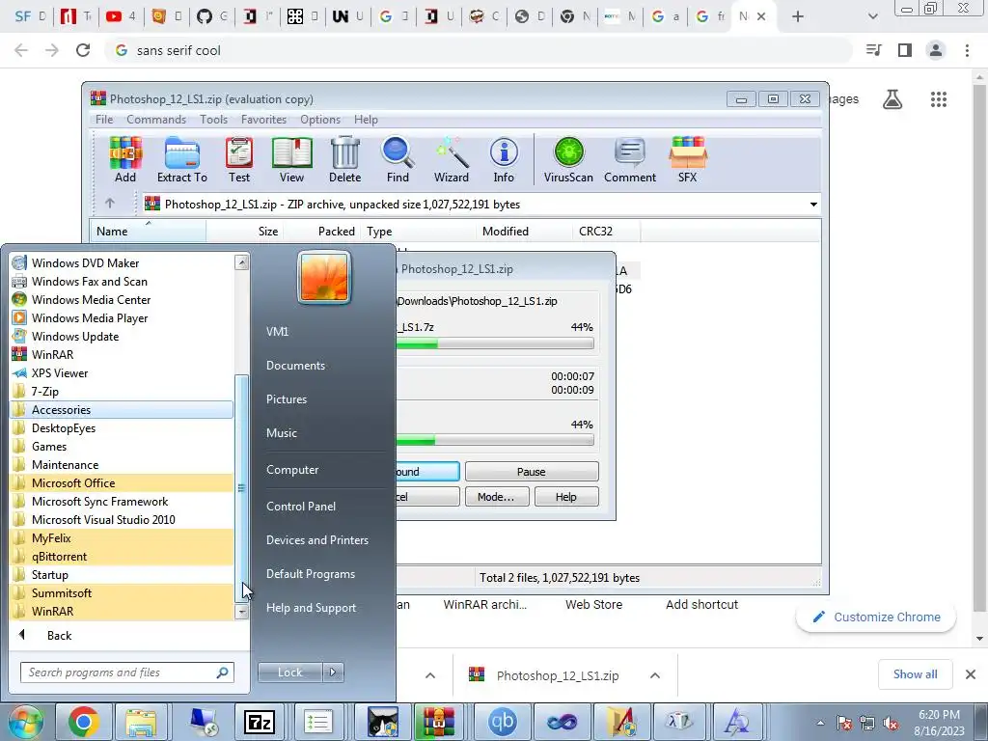Expand WinRAR archive path dropdown
Screen dimensions: 988x741
[813, 205]
